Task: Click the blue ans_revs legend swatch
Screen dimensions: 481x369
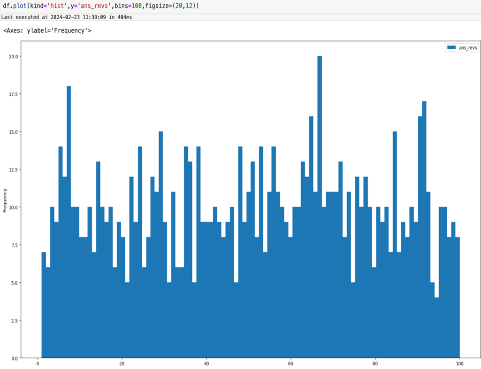Action: pos(451,47)
